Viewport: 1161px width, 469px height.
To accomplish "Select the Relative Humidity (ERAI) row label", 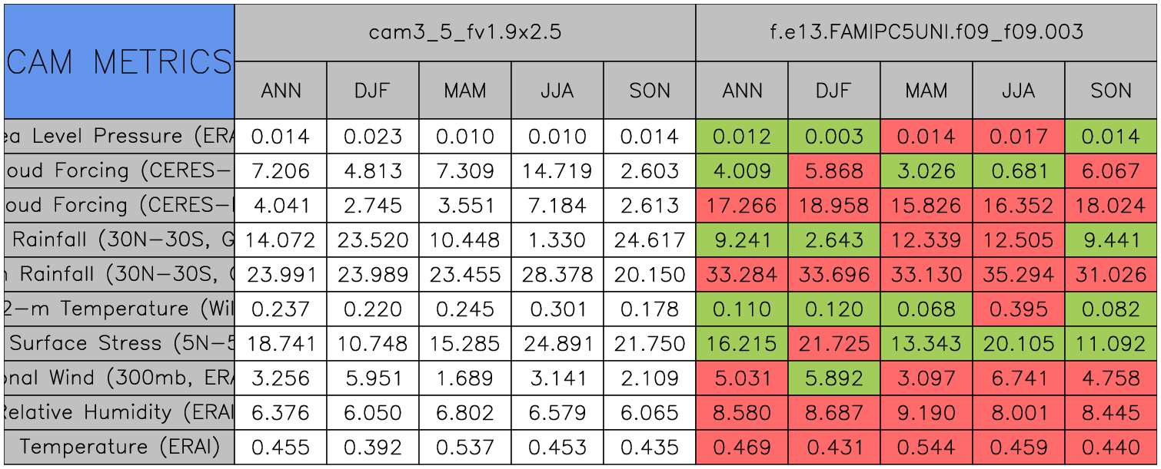I will [x=118, y=413].
